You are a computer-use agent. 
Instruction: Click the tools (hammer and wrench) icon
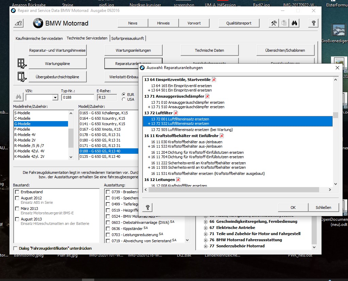click(x=274, y=23)
